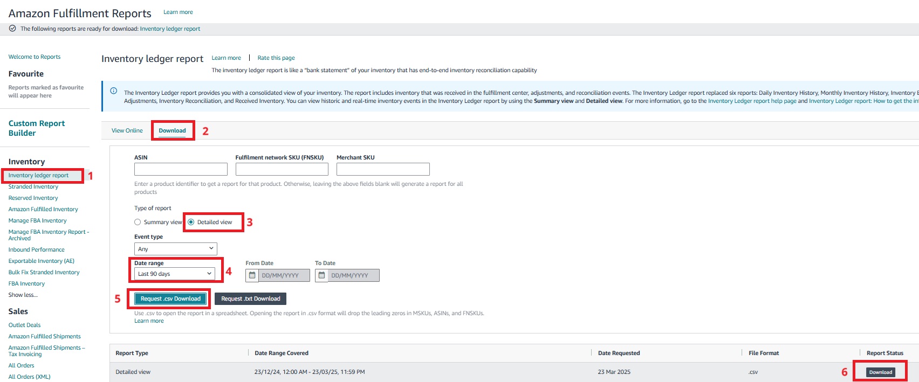Open Learn more beside Amazon Fulfillment Reports
The height and width of the screenshot is (382, 919).
point(178,12)
